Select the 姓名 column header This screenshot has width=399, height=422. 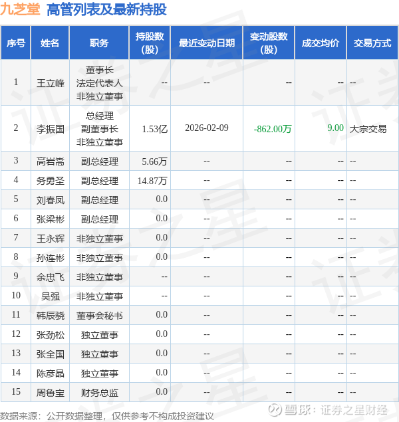point(50,43)
